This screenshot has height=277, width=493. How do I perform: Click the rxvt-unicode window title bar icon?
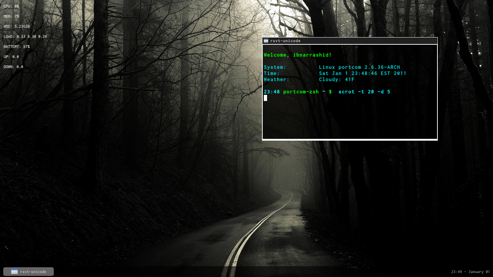[266, 41]
